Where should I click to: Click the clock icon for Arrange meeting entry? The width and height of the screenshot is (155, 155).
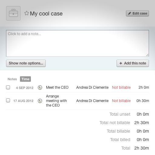click(40, 101)
